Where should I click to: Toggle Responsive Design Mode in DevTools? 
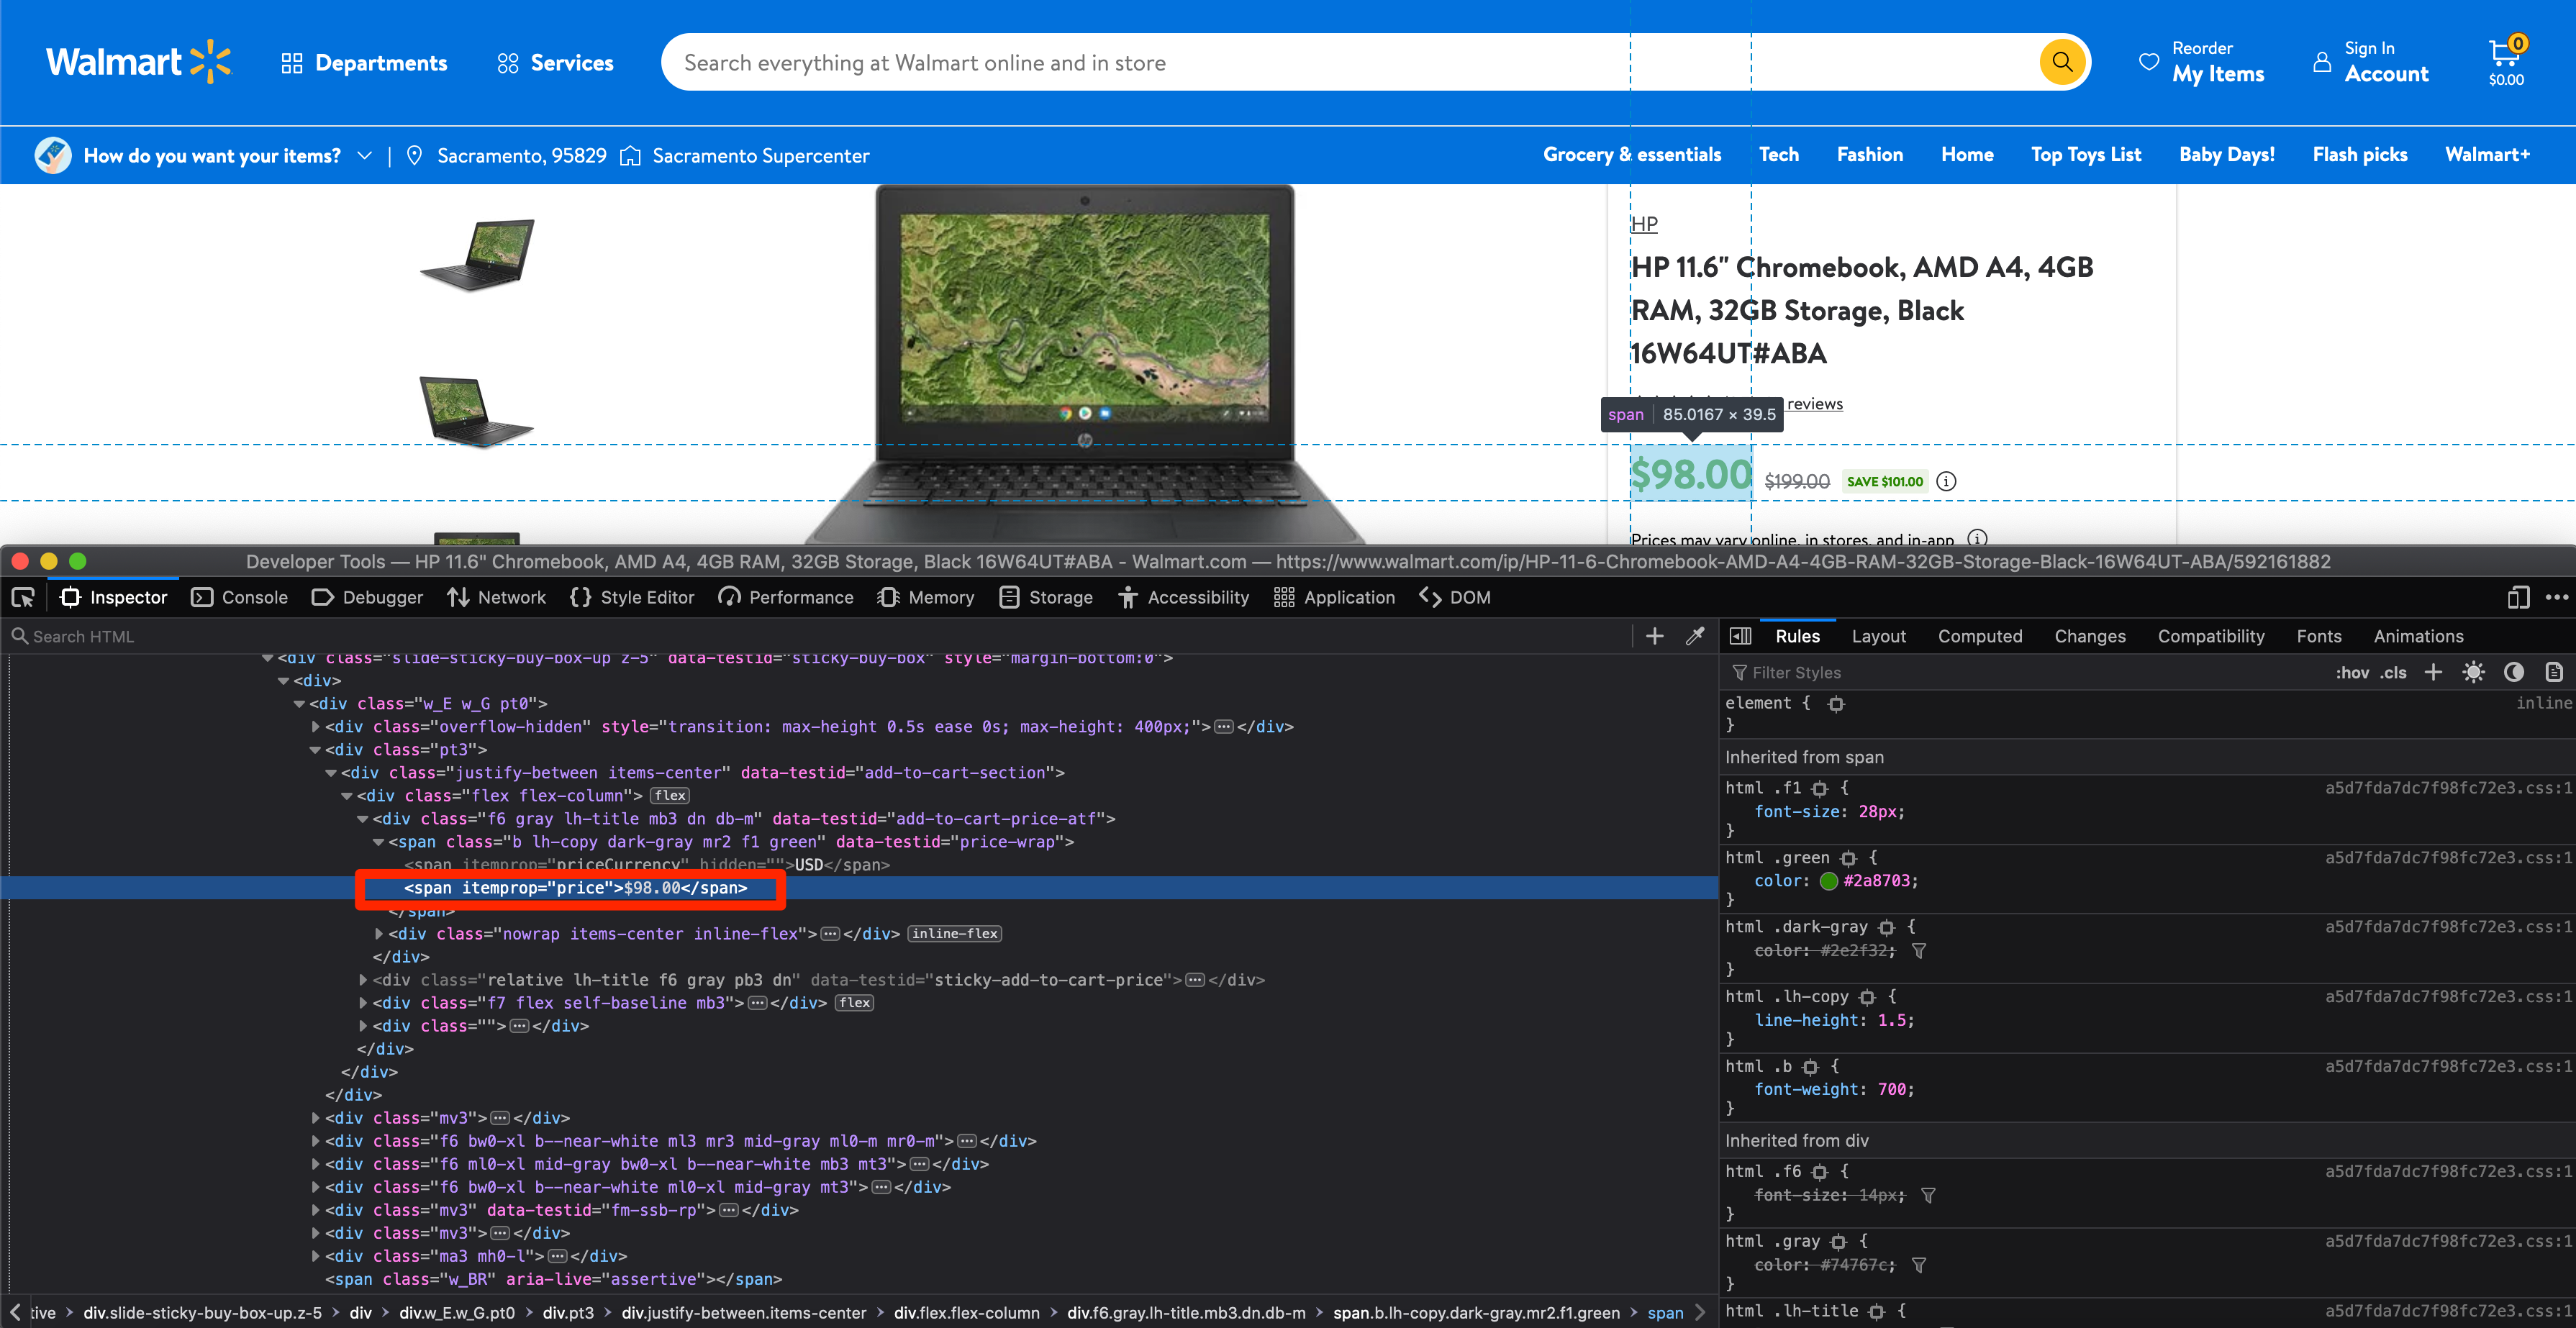(2517, 597)
